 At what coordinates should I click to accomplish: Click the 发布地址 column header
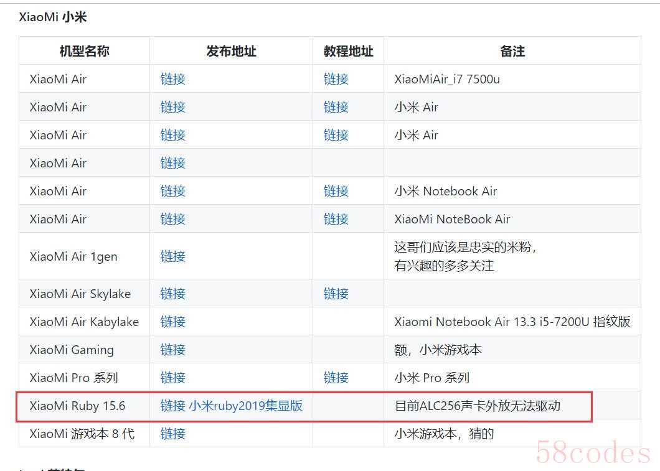pyautogui.click(x=231, y=51)
